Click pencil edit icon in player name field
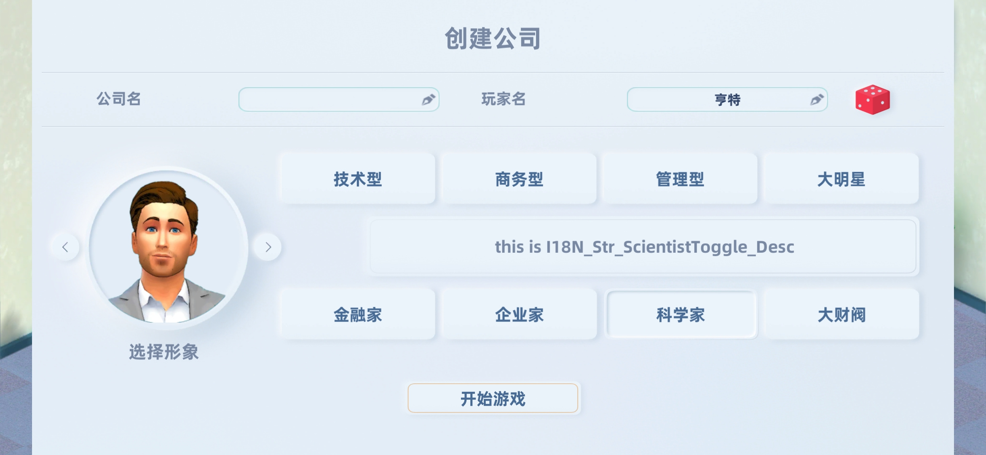This screenshot has height=455, width=986. [817, 100]
